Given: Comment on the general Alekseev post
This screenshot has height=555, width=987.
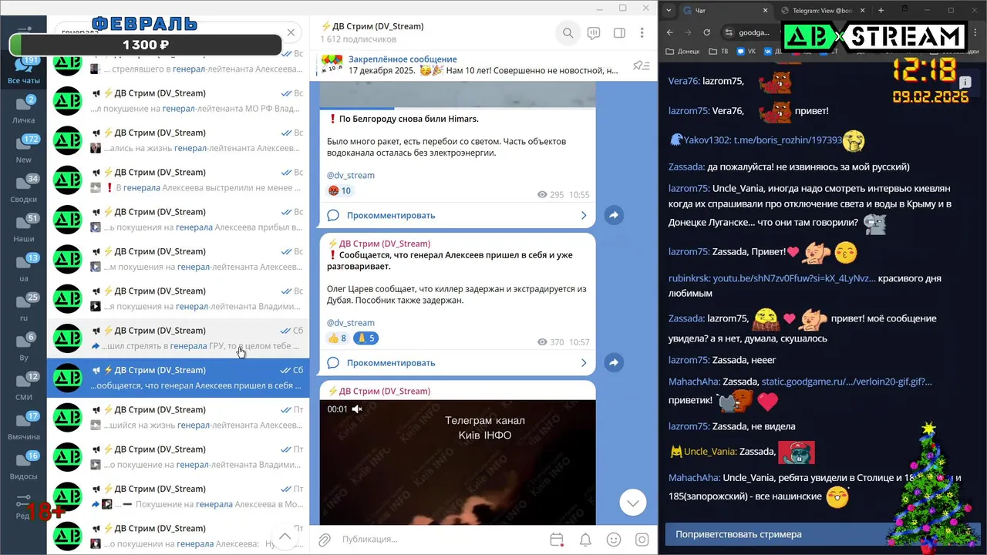Looking at the screenshot, I should [x=457, y=363].
